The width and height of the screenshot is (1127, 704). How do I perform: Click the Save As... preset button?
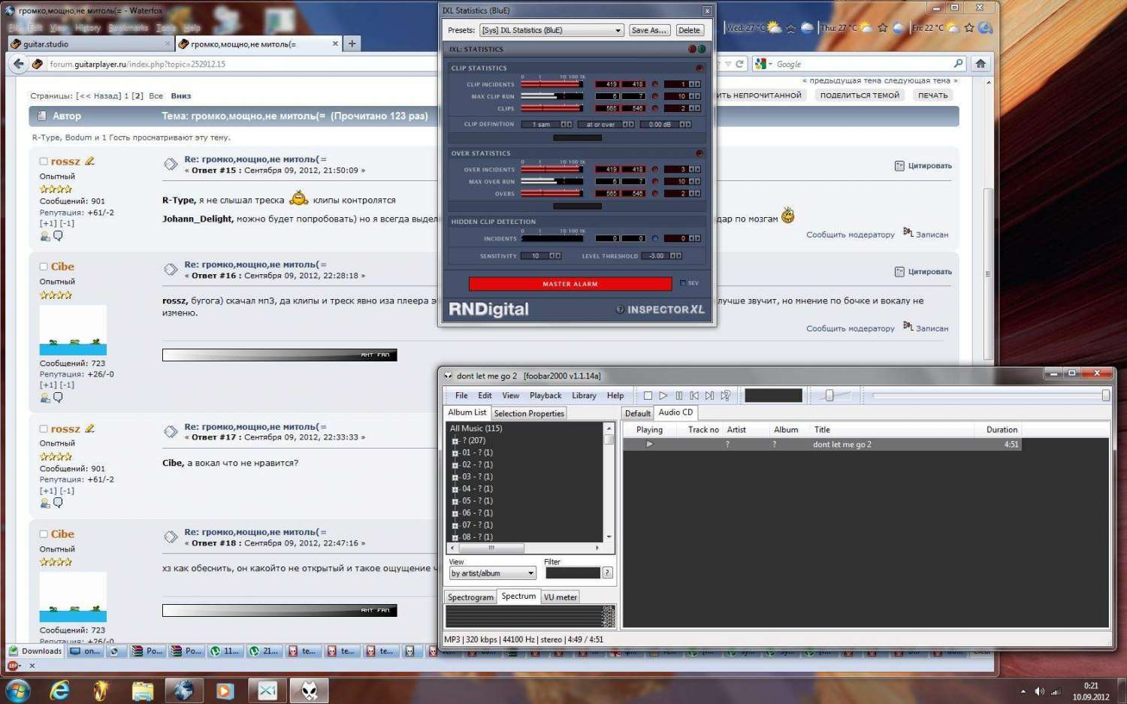point(649,30)
